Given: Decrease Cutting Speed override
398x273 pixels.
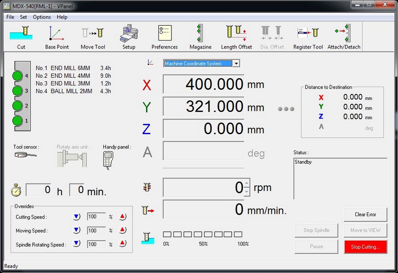Looking at the screenshot, I should click(x=77, y=217).
